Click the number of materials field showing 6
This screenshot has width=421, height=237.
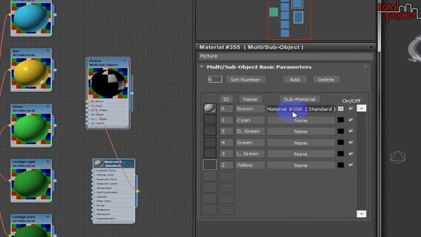pos(215,79)
